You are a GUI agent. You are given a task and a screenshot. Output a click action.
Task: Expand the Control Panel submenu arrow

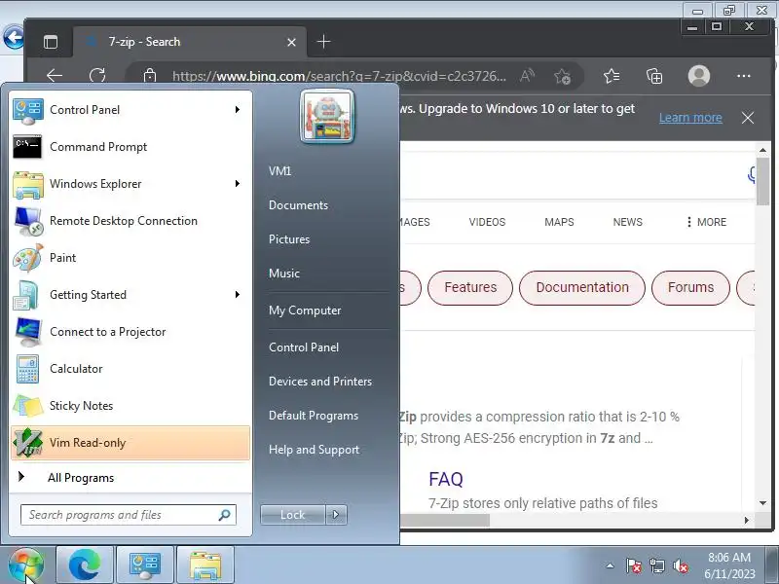238,109
